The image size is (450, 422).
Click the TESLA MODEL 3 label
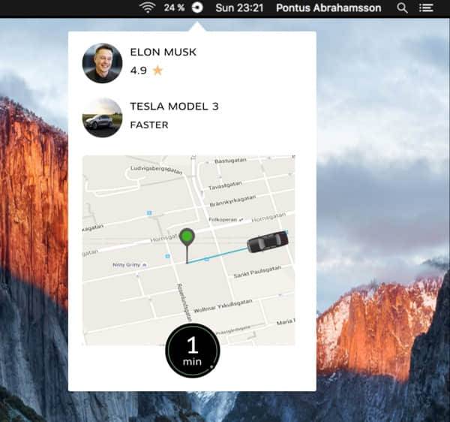[x=175, y=107]
